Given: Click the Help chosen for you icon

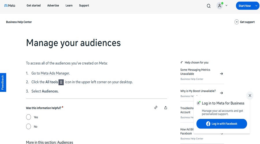Looking at the screenshot, I should (182, 62).
